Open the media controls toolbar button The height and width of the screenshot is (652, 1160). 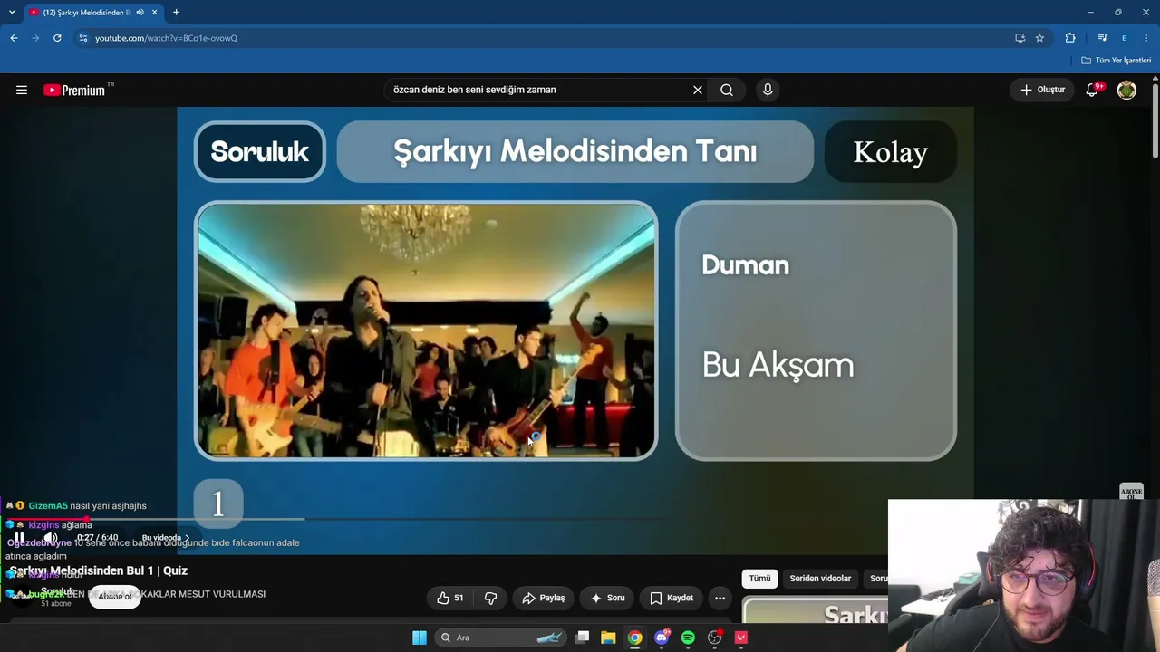[x=1102, y=38]
